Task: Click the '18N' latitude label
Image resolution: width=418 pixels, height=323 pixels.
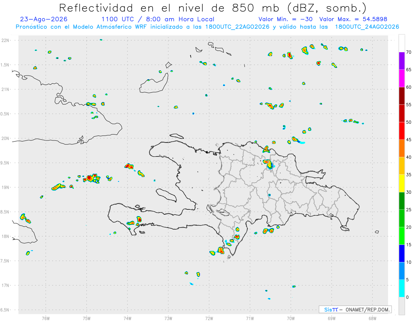Action: pyautogui.click(x=5, y=236)
